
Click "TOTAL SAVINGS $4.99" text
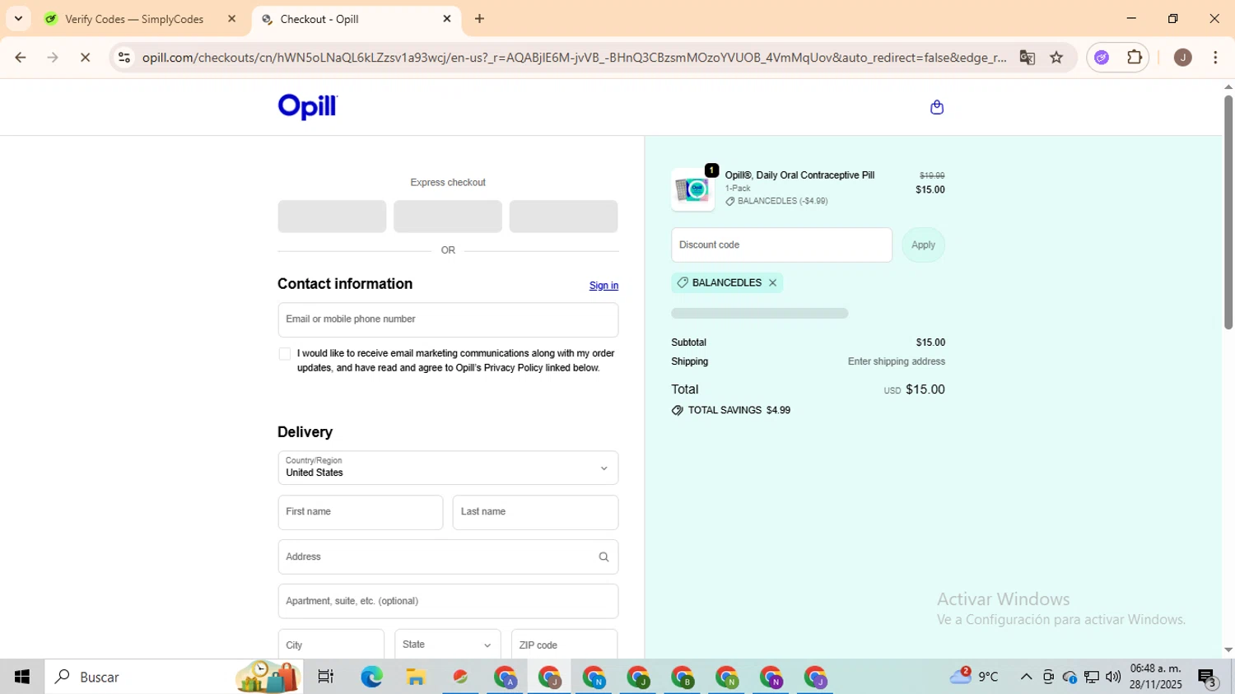pos(739,410)
